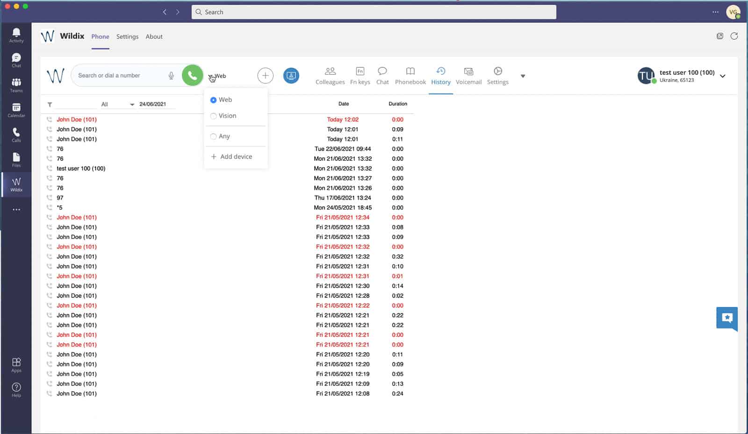Click Add device in the menu
This screenshot has height=434, width=748.
pos(232,157)
